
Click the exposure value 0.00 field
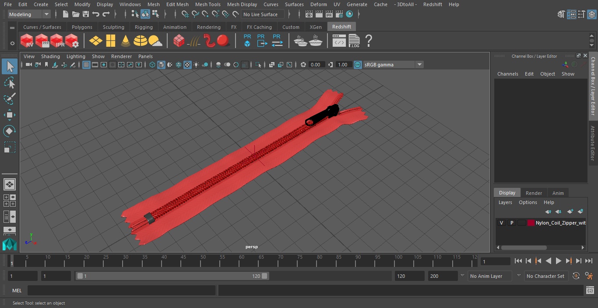coord(316,65)
